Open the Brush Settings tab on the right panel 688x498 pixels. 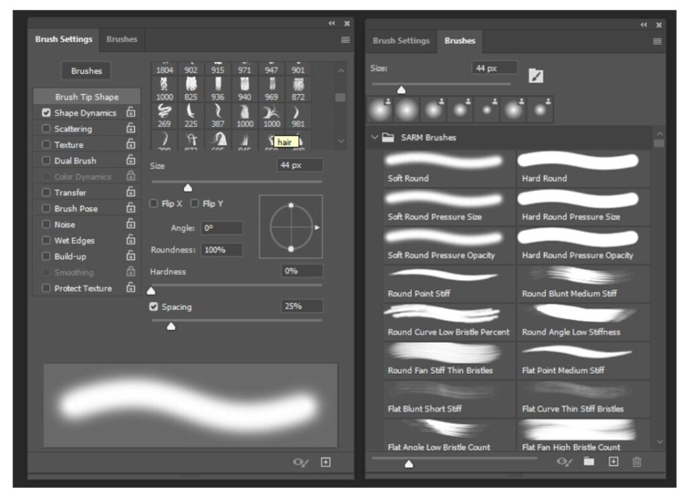coord(401,40)
